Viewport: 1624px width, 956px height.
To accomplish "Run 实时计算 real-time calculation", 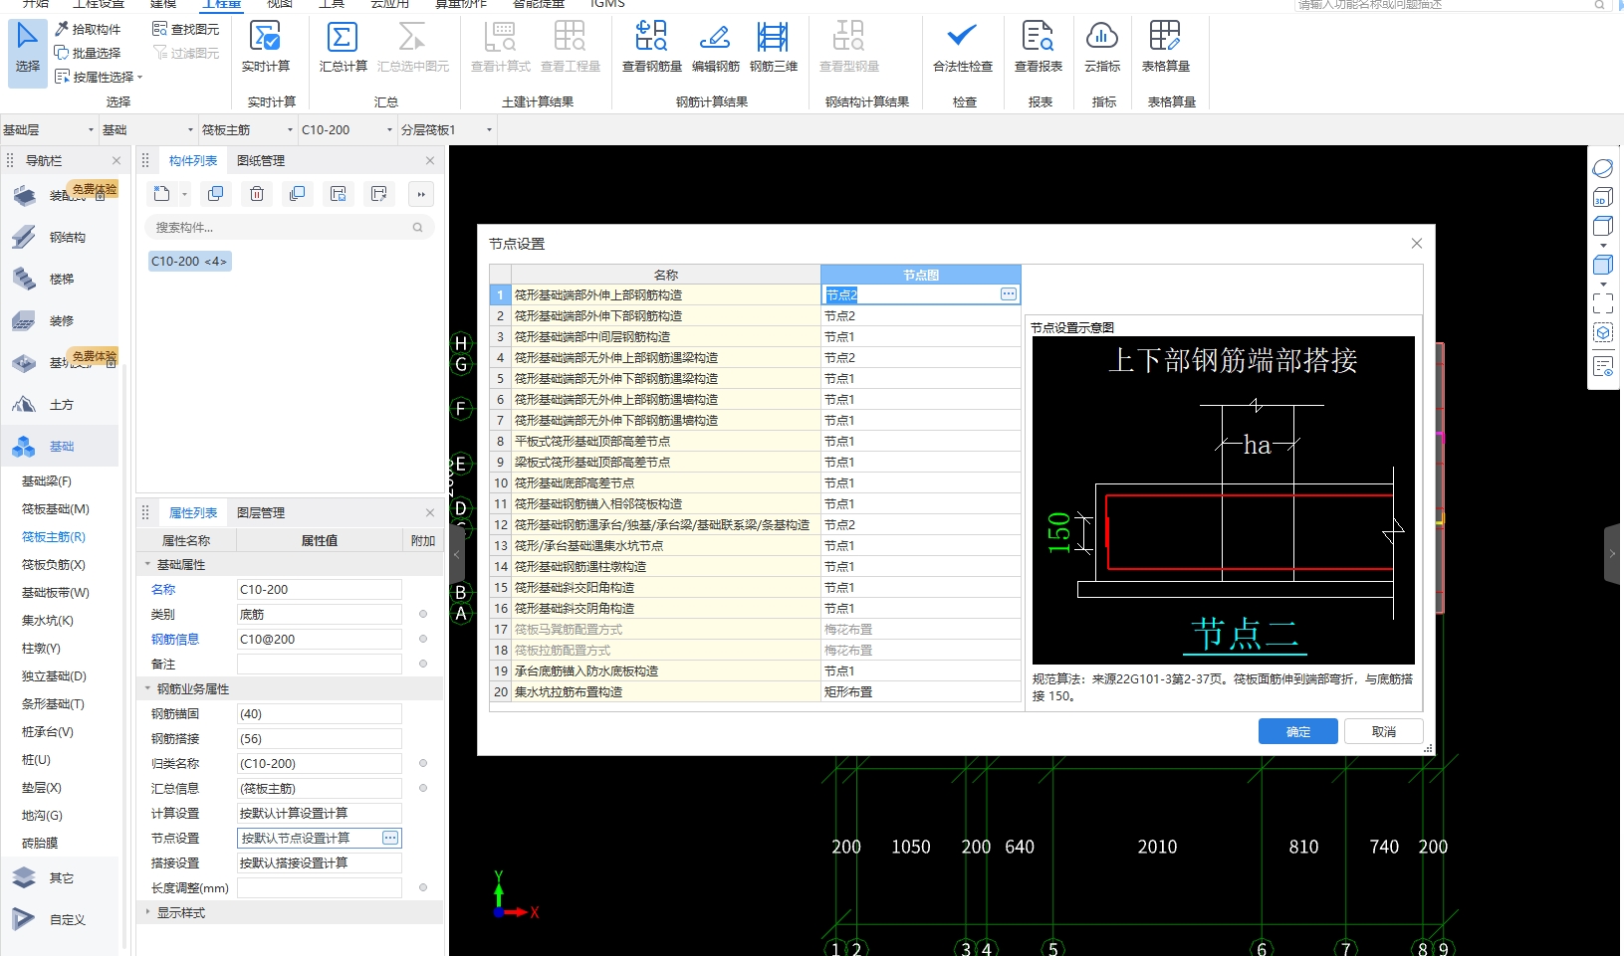I will [x=266, y=47].
